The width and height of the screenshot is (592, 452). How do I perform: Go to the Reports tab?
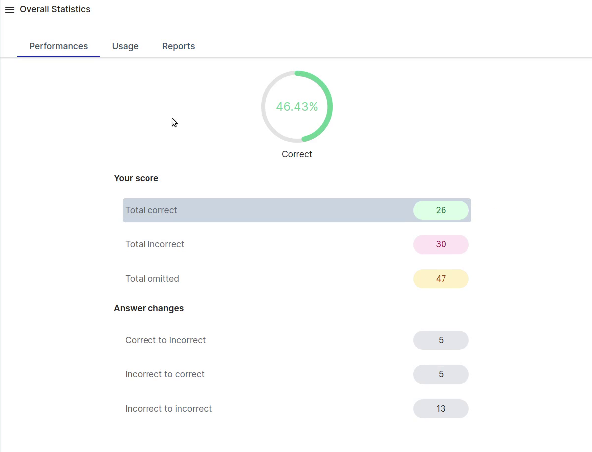[x=178, y=46]
